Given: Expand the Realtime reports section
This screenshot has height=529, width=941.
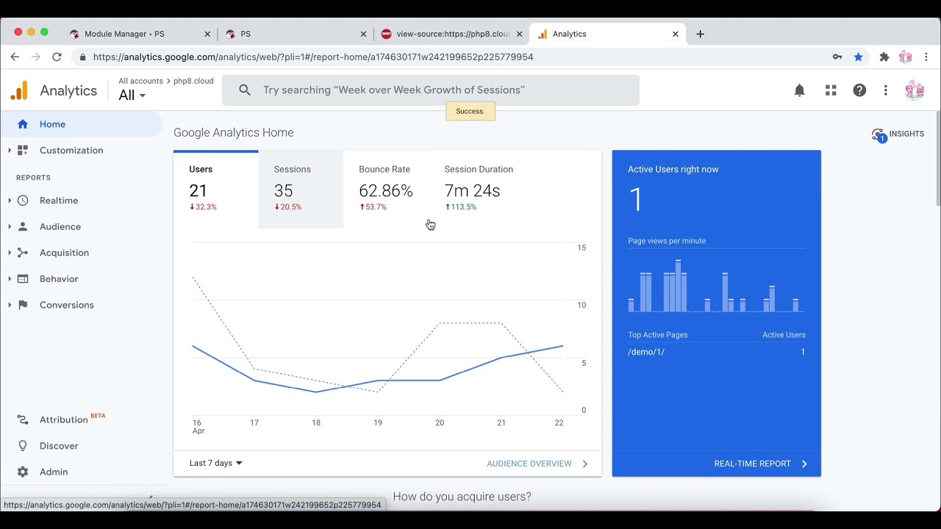Looking at the screenshot, I should click(x=10, y=201).
